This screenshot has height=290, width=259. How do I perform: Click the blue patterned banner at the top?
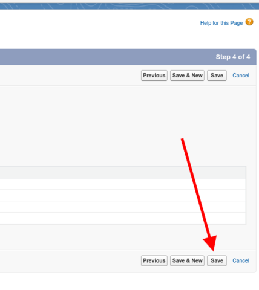pyautogui.click(x=129, y=6)
